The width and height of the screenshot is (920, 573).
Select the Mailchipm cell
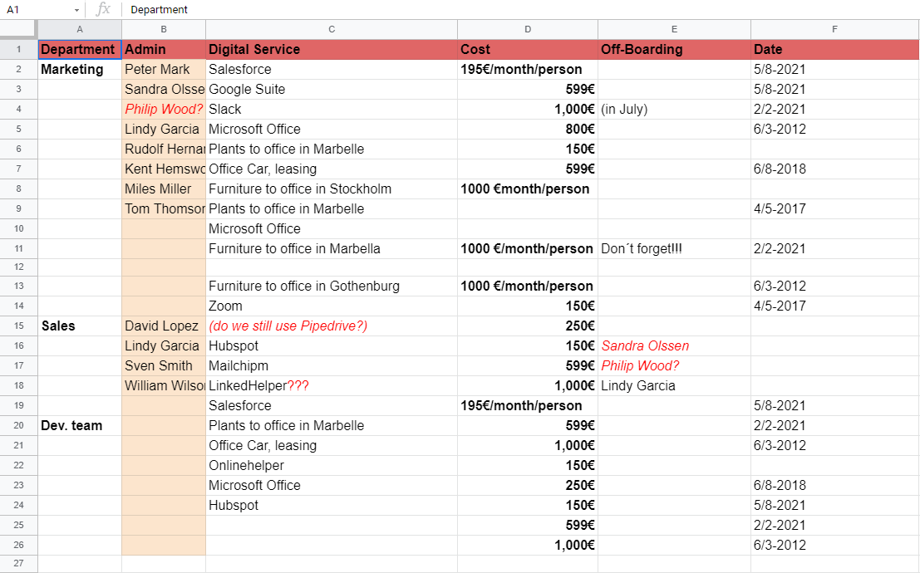tap(332, 366)
